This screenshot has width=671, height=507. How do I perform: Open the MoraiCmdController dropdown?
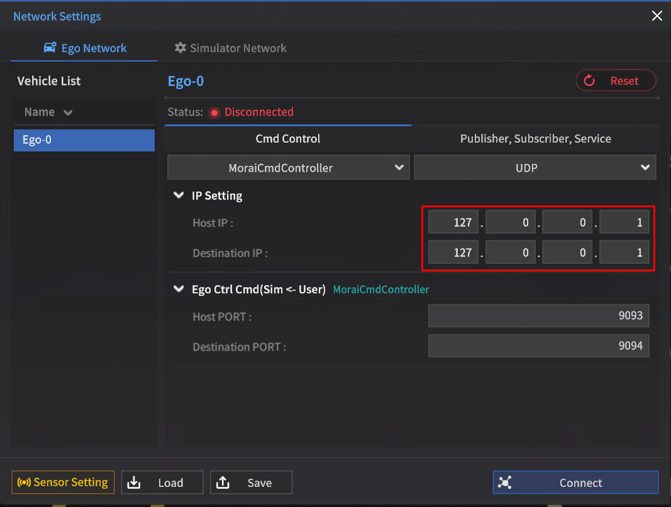(x=288, y=168)
